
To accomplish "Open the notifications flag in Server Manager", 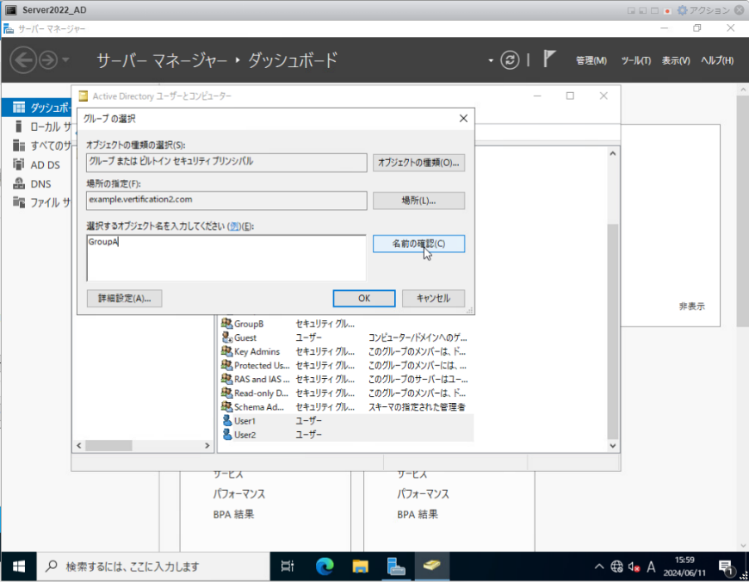I will click(549, 59).
